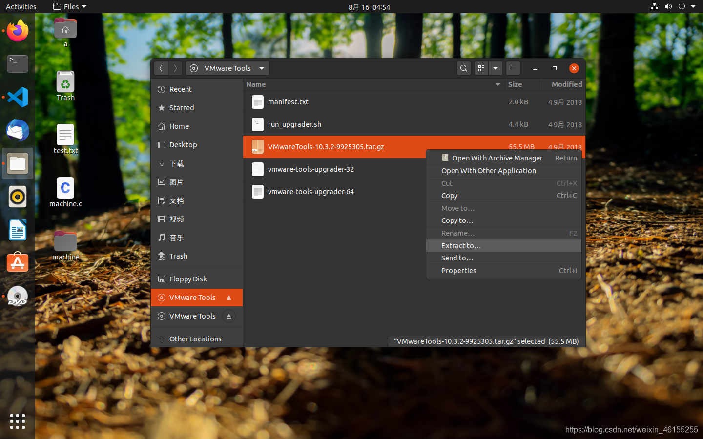This screenshot has width=703, height=439.
Task: Show Applications grid in the dock
Action: pyautogui.click(x=18, y=421)
